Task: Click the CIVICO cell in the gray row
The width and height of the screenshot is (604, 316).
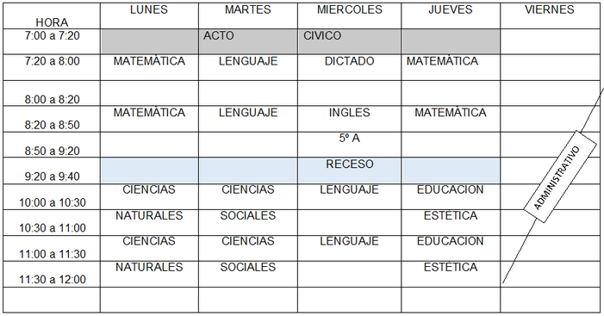Action: (x=349, y=41)
